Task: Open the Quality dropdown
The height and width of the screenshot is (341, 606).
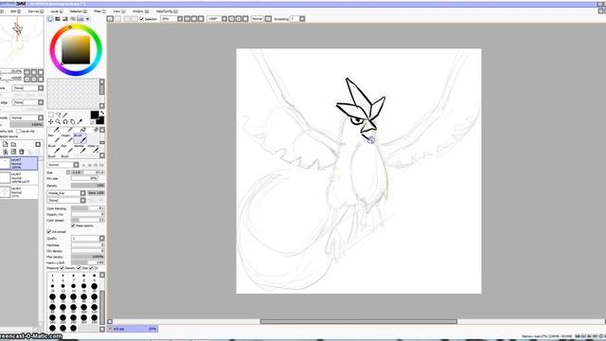Action: tap(88, 238)
